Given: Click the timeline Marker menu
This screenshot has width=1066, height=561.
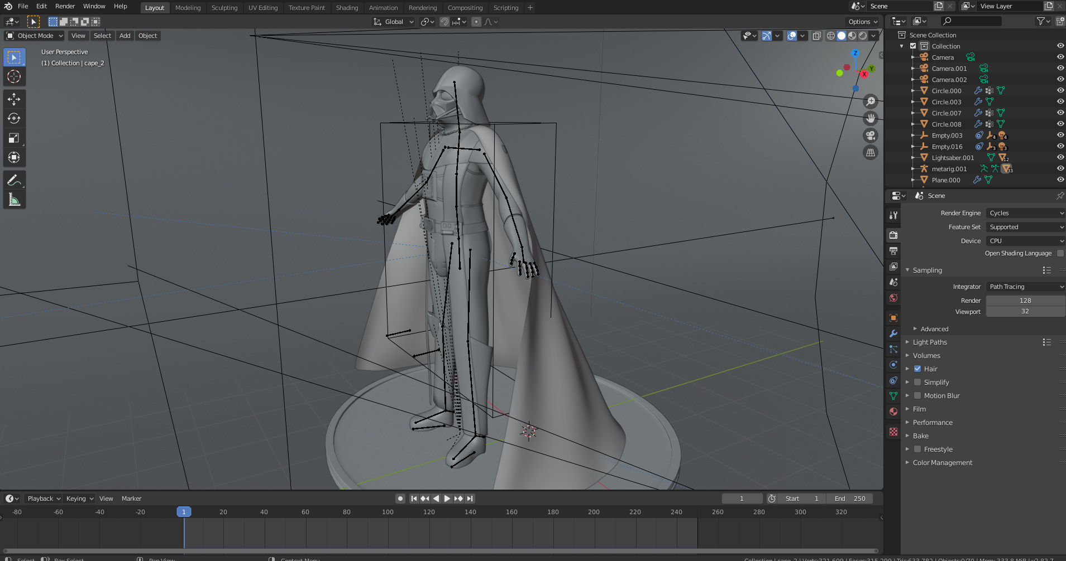Looking at the screenshot, I should 131,499.
